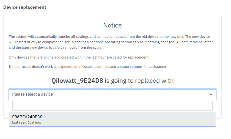This screenshot has height=139, width=231.
Task: Click the "Last seen: Just now" label
Action: tap(26, 123)
